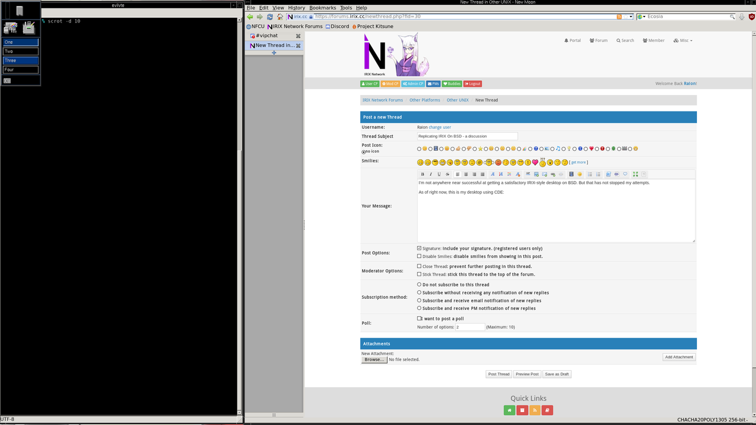Switch to CDE workspace Two
756x425 pixels.
tap(21, 51)
